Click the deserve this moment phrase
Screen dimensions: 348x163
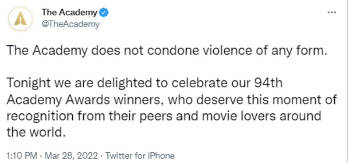[x=260, y=100]
